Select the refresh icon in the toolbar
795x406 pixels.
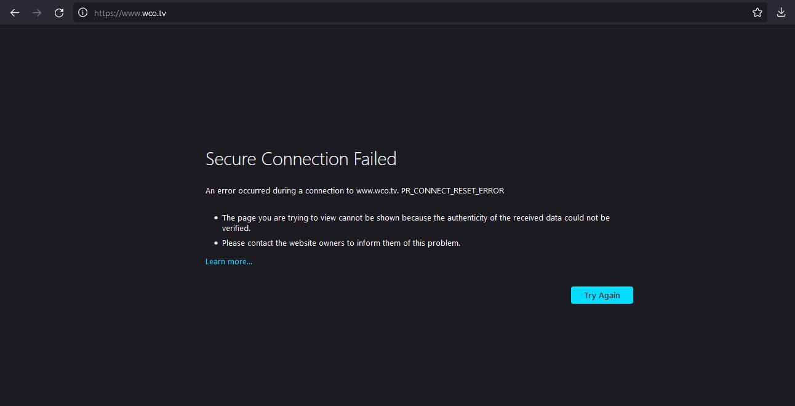point(59,12)
